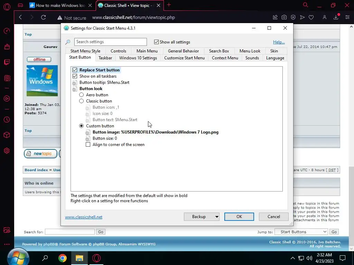Open Windows 10 Settings tab

tap(138, 58)
